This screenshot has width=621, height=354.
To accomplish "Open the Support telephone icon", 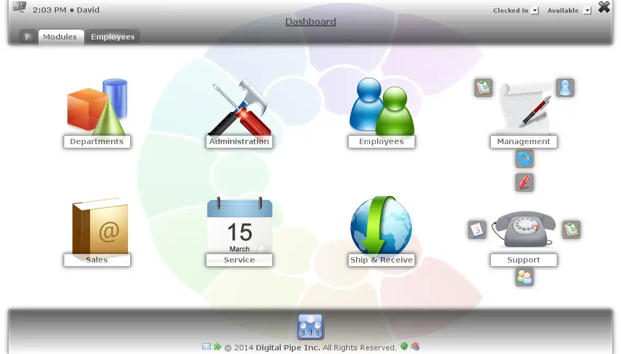I will click(x=524, y=229).
